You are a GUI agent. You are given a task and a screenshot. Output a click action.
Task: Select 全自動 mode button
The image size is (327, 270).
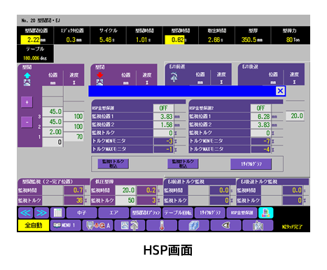pyautogui.click(x=34, y=225)
